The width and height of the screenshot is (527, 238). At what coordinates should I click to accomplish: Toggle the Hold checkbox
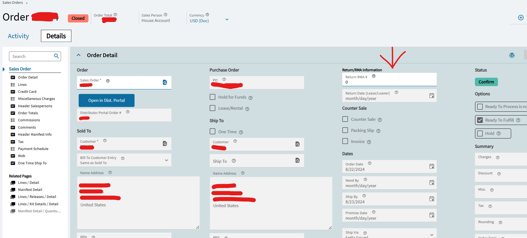click(480, 133)
